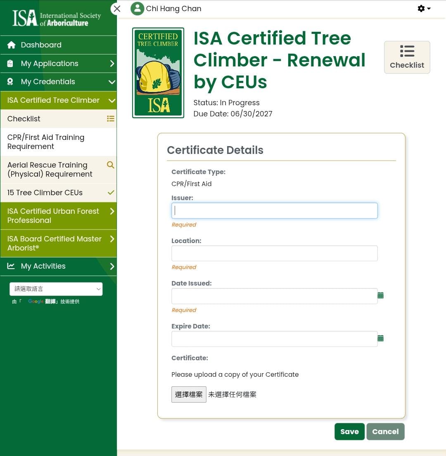Viewport: 446px width, 456px height.
Task: Open CPR/First Aid Training Requirement item
Action: [x=46, y=142]
